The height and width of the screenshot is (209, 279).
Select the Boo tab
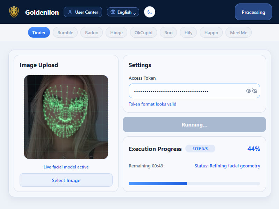[x=168, y=33]
